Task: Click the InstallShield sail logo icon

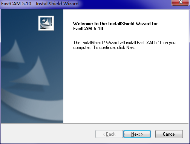Action: pyautogui.click(x=46, y=23)
